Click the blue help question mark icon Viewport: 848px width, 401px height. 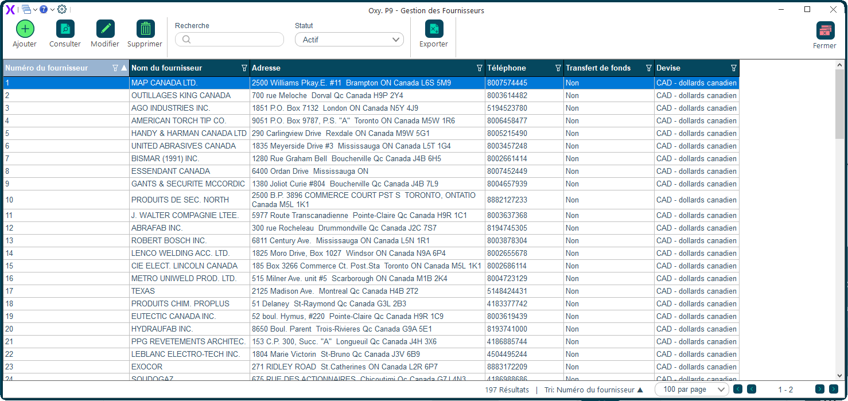44,9
